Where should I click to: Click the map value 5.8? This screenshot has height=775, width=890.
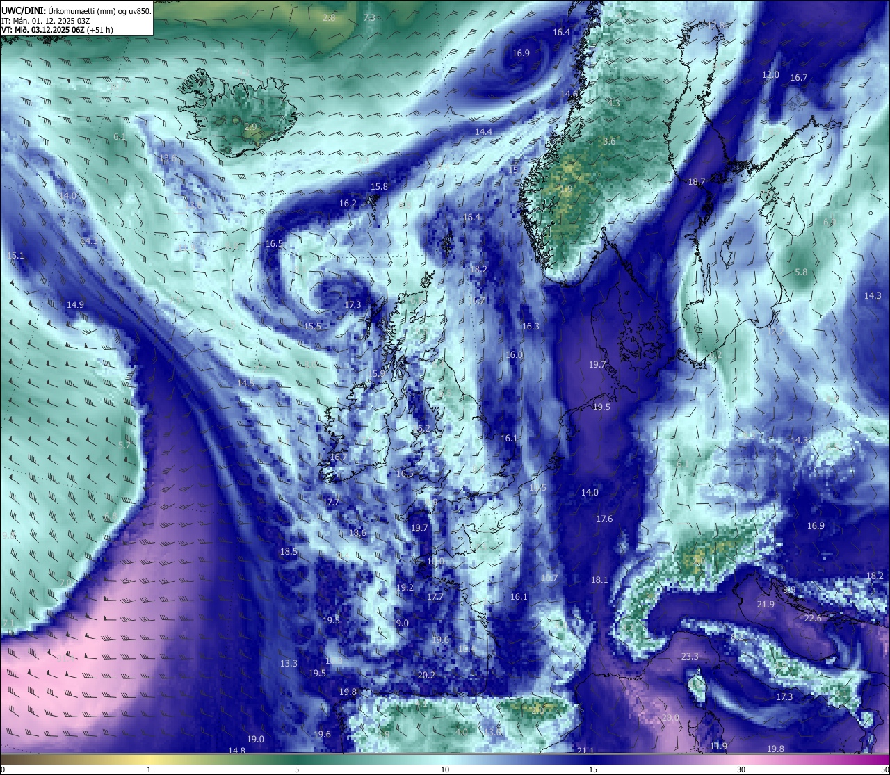801,272
